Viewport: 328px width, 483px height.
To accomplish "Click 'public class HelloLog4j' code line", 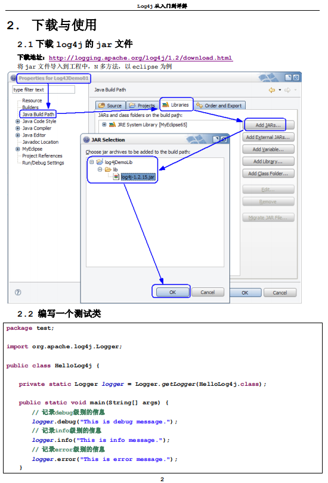I will [52, 366].
